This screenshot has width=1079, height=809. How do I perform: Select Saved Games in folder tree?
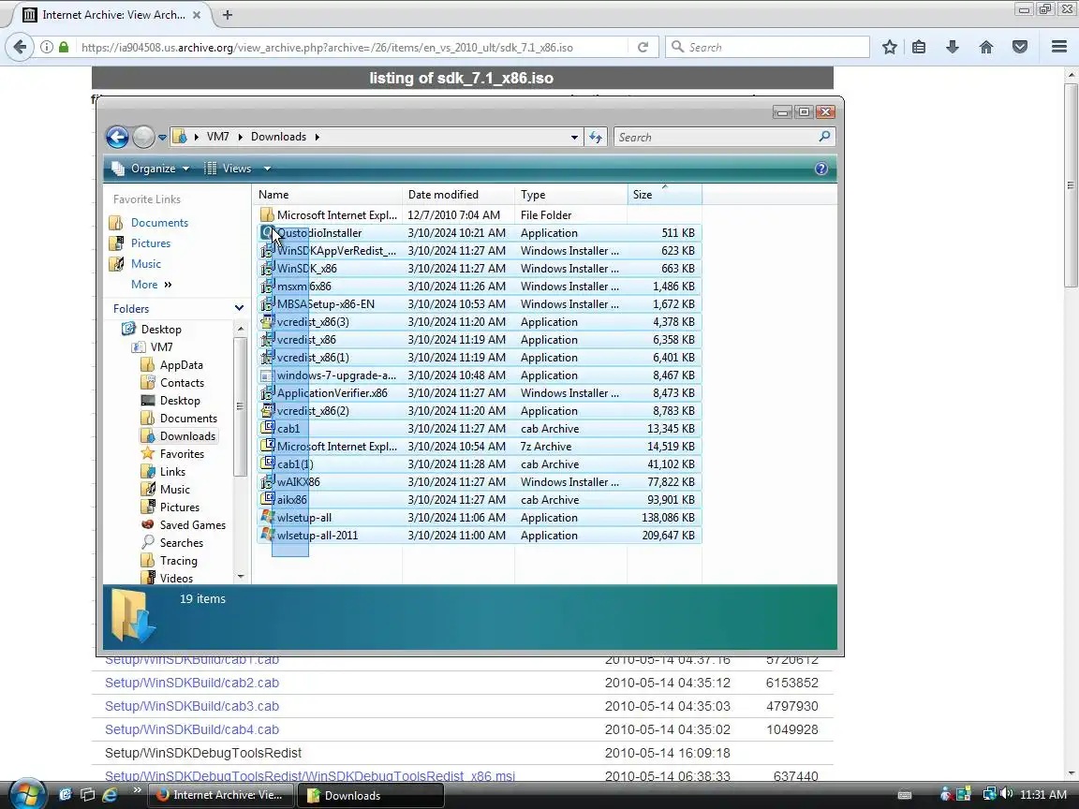(192, 525)
